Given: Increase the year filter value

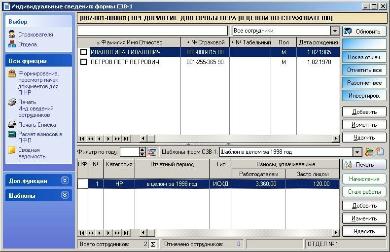Looking at the screenshot, I should tap(142, 150).
